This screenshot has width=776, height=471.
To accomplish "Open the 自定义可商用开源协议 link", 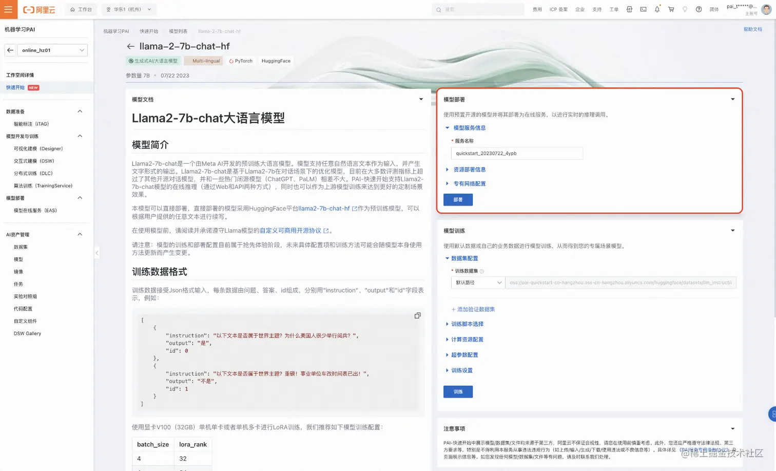I will pos(294,231).
